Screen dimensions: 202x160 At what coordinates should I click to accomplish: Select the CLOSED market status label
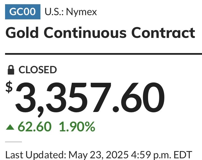(x=38, y=70)
